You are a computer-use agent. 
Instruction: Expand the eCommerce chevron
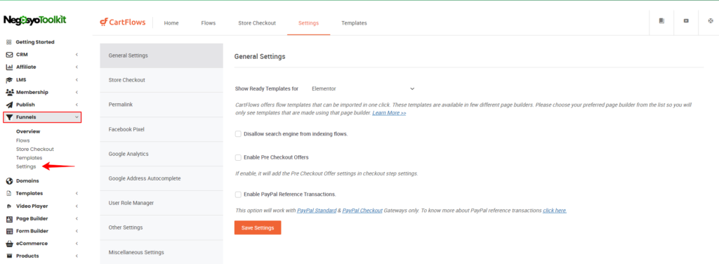(77, 244)
